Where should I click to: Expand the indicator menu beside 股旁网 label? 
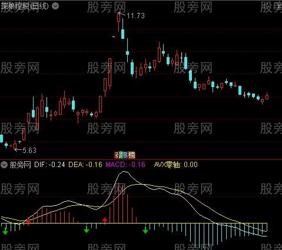[x=4, y=165]
